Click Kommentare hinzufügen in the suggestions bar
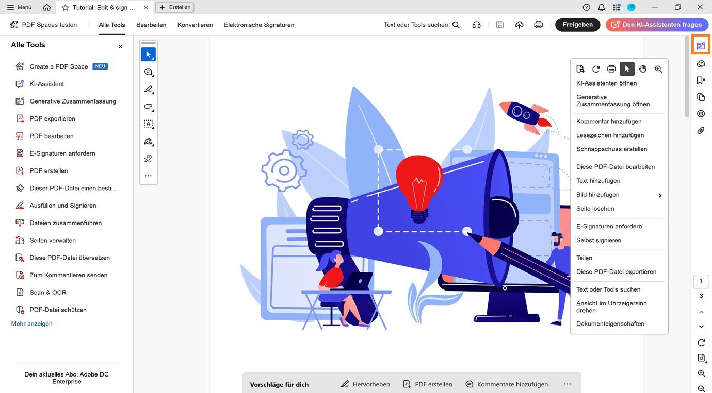 click(x=507, y=384)
